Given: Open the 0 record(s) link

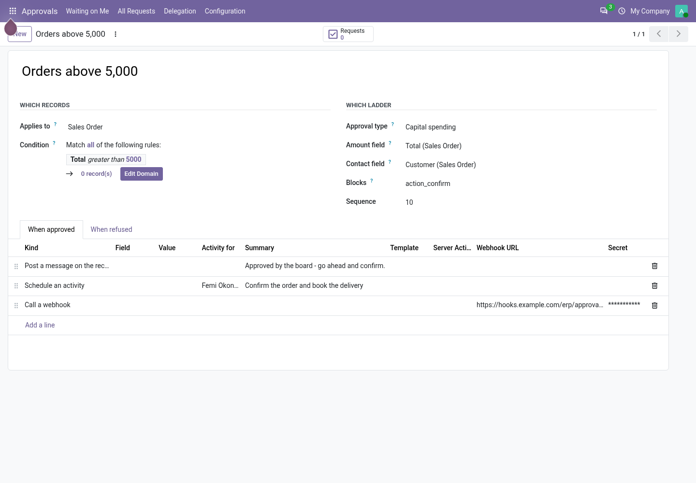Looking at the screenshot, I should pyautogui.click(x=96, y=174).
